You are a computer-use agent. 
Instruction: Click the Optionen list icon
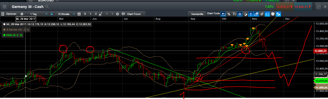pos(3,14)
